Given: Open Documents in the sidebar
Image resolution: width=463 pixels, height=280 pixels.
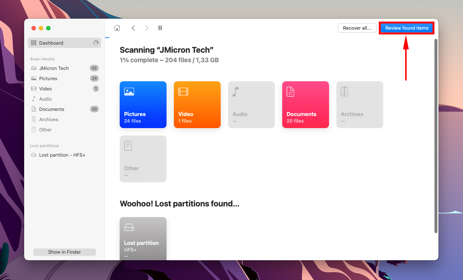Looking at the screenshot, I should [x=64, y=109].
